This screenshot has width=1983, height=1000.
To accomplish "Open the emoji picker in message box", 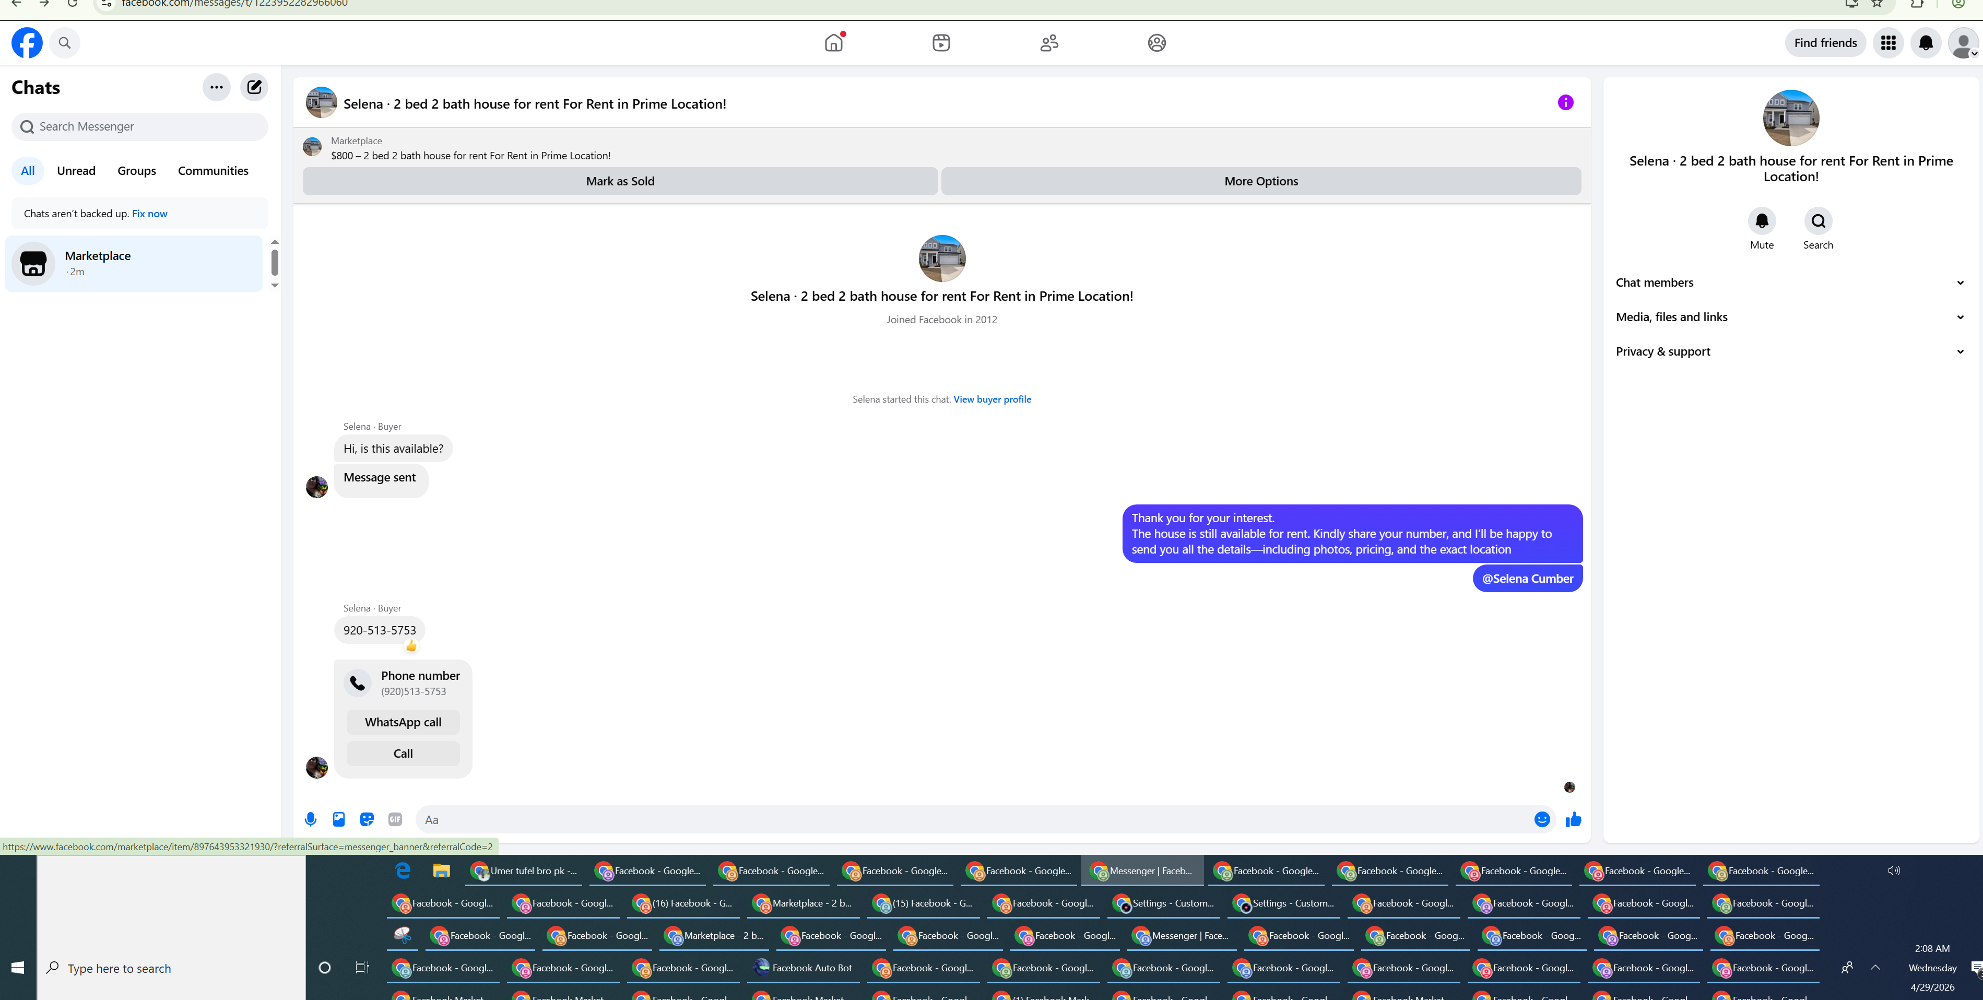I will pos(1542,819).
